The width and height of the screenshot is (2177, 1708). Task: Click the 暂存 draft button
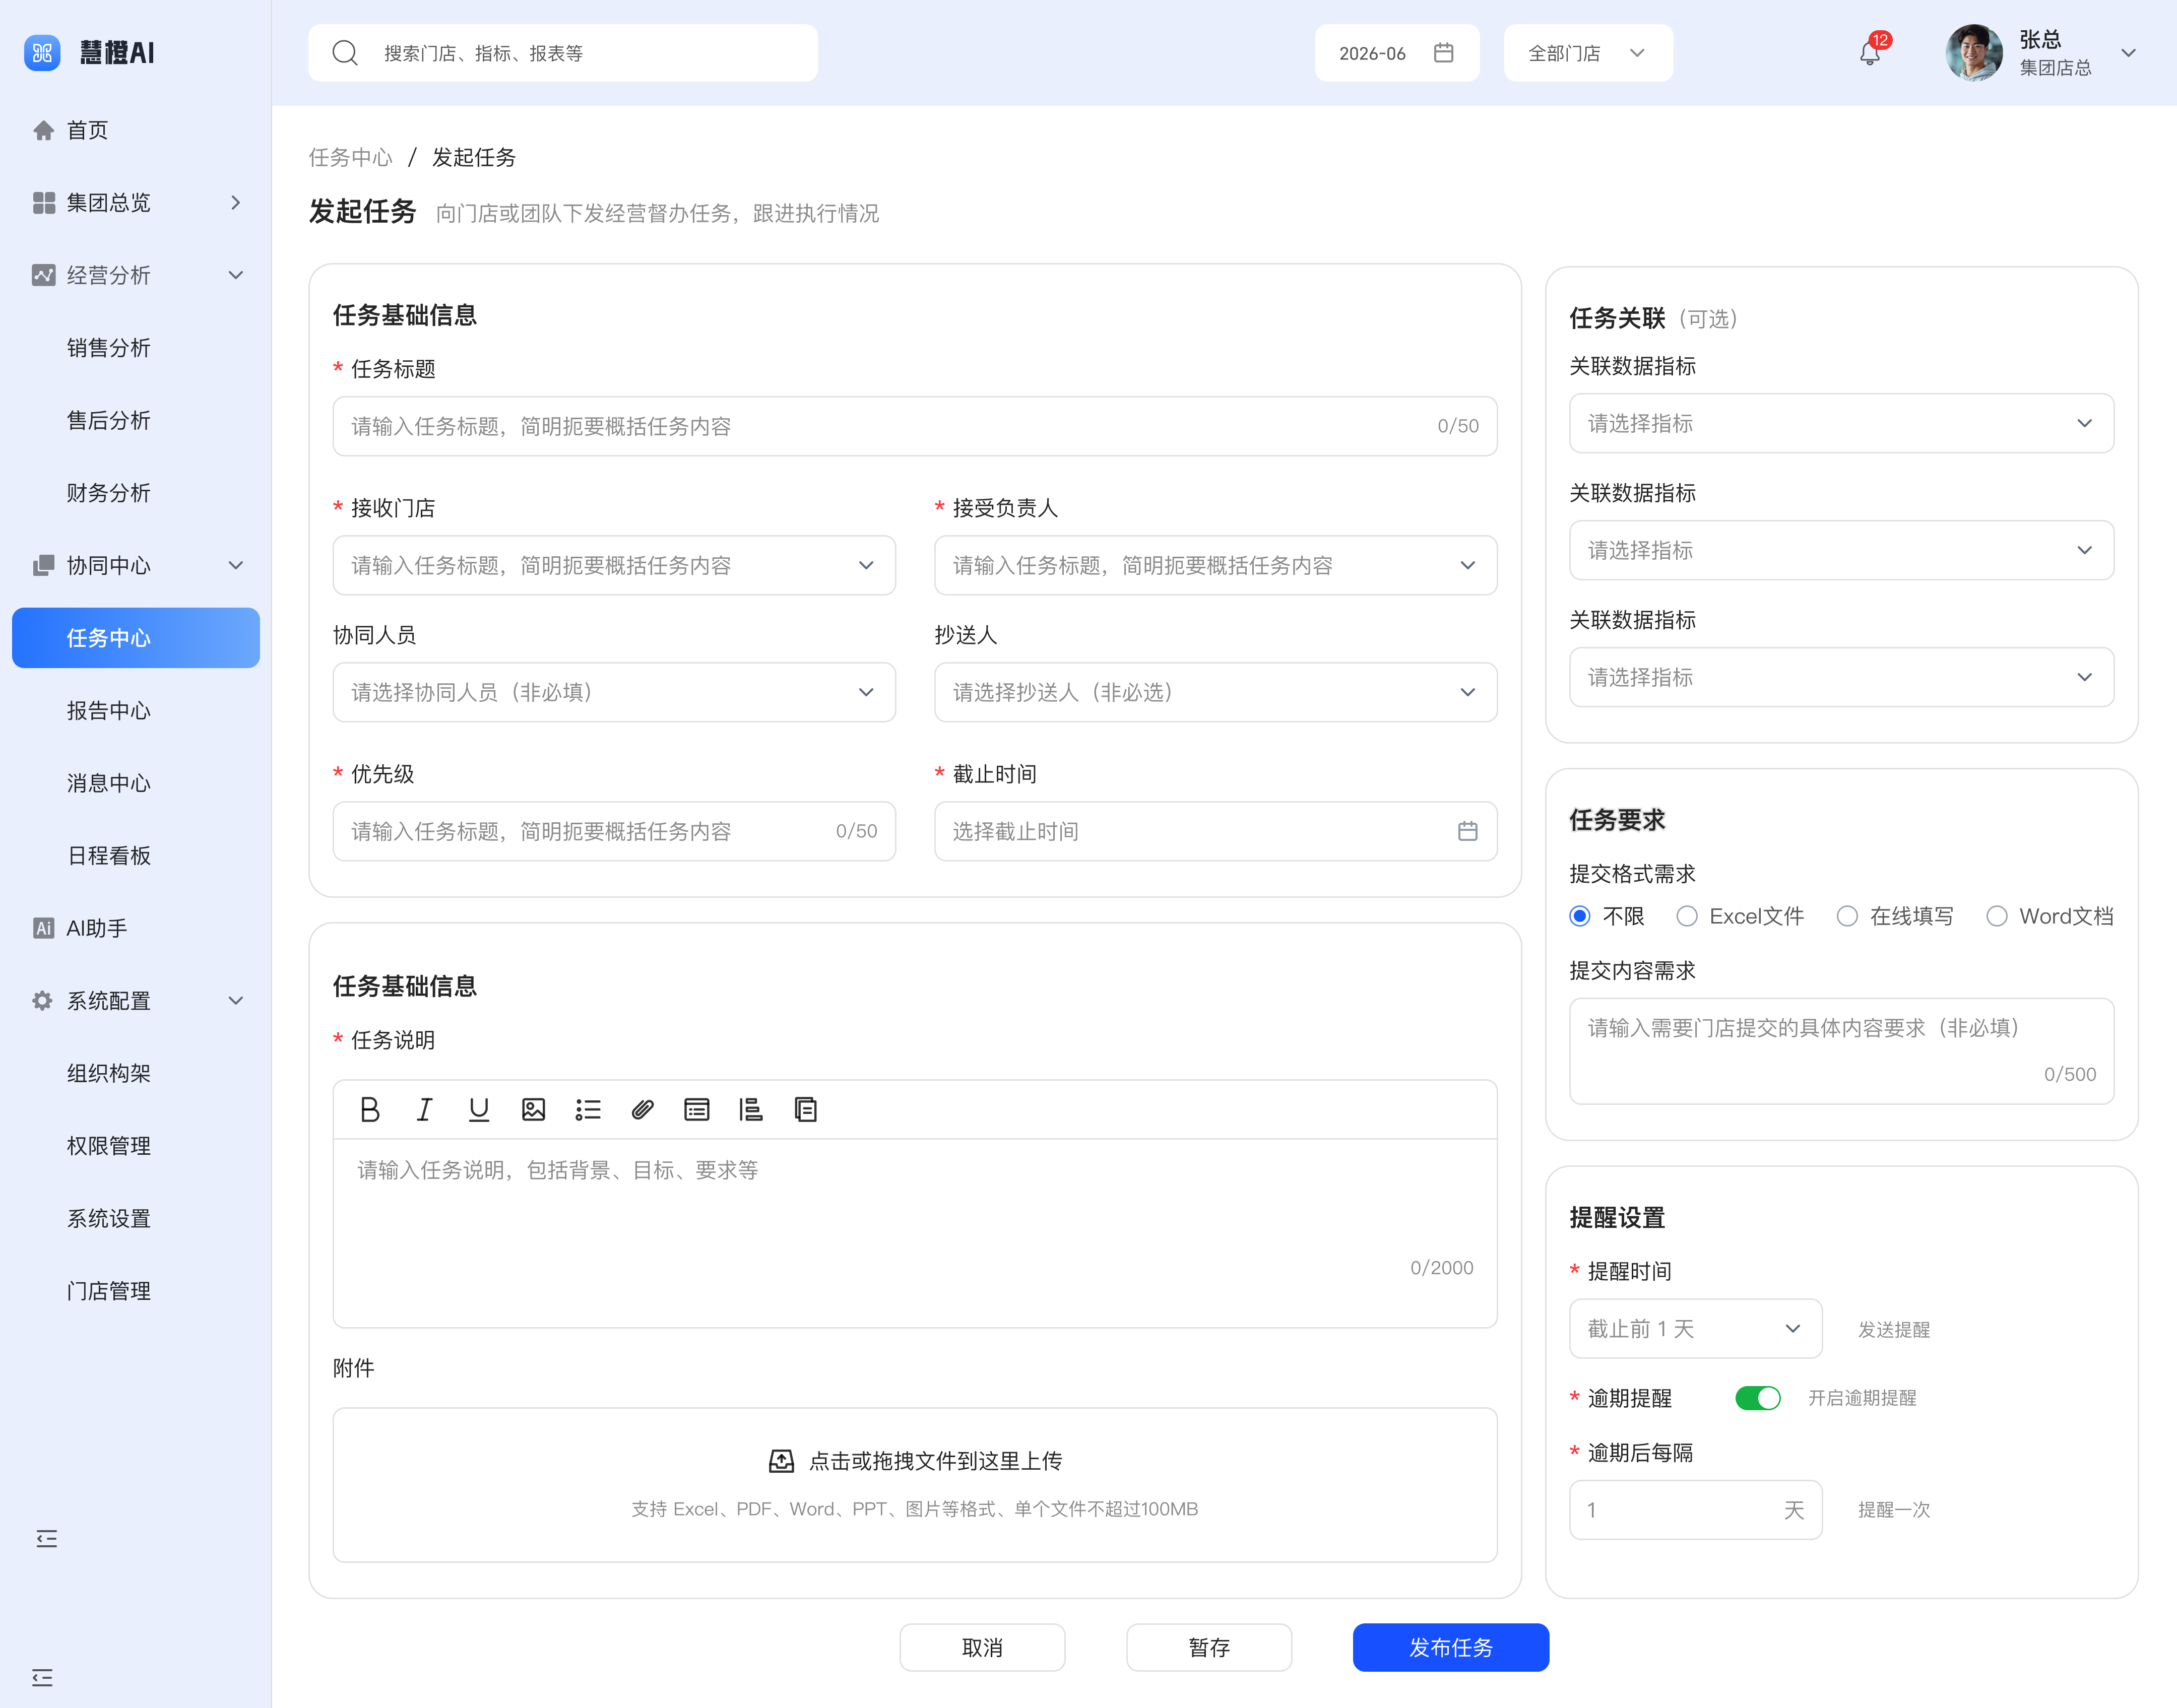coord(1208,1647)
